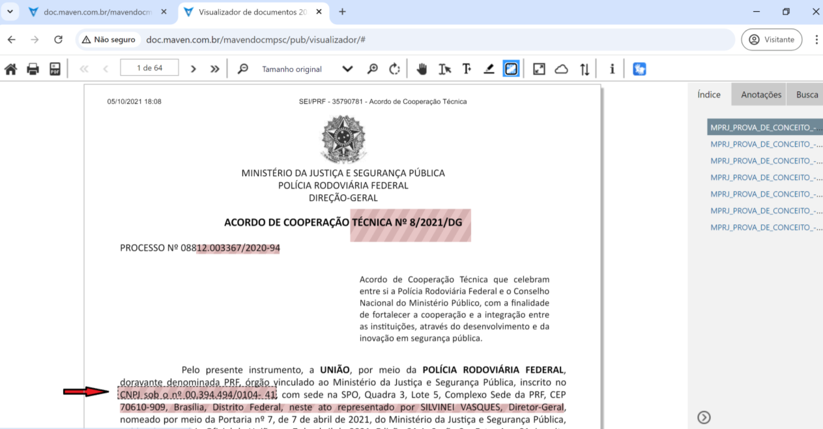
Task: Click the Não seguro security badge
Action: (109, 40)
